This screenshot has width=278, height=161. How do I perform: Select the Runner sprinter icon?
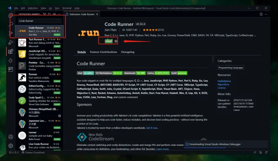22,77
